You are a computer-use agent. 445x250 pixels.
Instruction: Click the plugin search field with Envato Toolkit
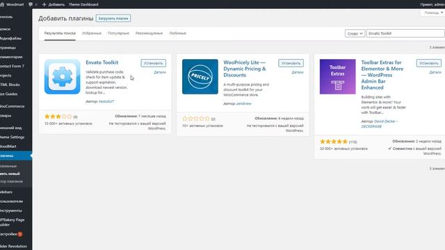[x=405, y=33]
